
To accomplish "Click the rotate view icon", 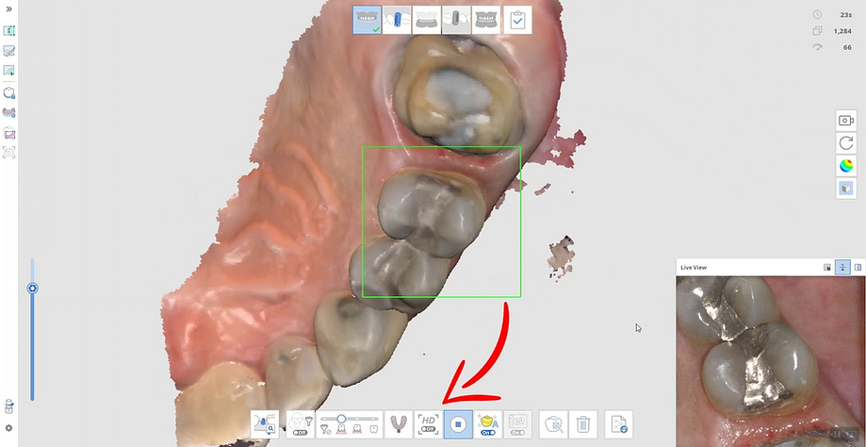I will coord(845,143).
